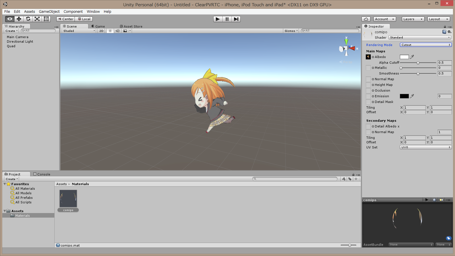The width and height of the screenshot is (455, 256).
Task: Switch to the Console tab
Action: pyautogui.click(x=42, y=174)
